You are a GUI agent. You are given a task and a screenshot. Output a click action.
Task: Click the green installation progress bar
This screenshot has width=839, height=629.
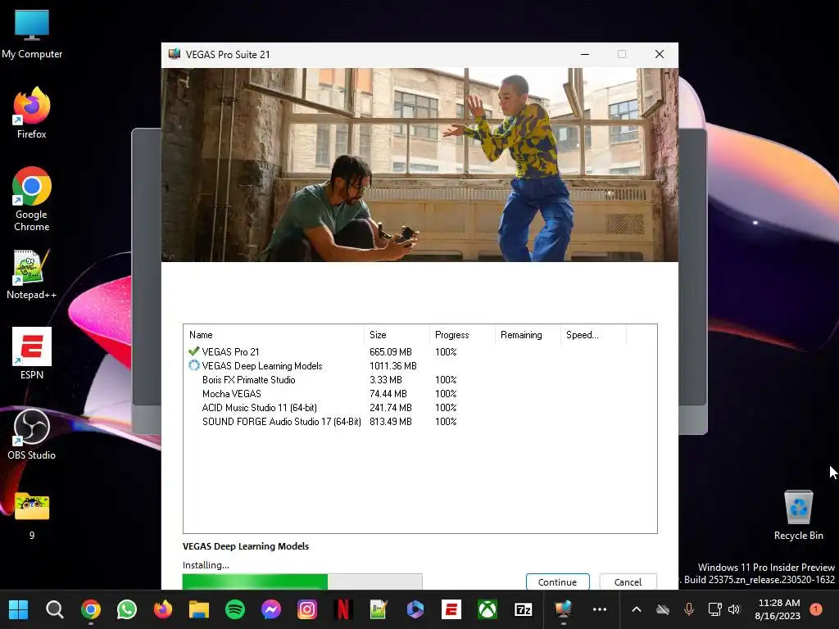coord(302,581)
